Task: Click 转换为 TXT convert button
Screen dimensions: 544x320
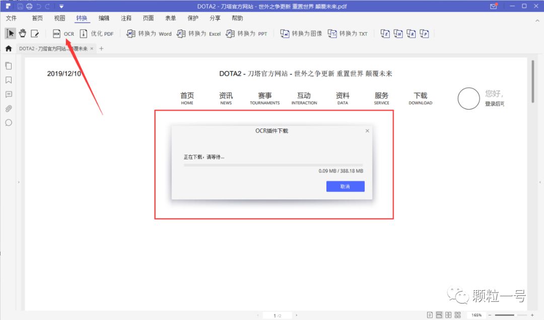Action: click(347, 34)
